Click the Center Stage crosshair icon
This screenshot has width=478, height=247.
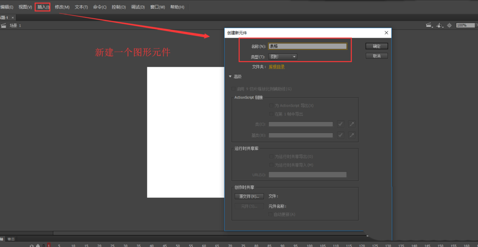point(449,26)
